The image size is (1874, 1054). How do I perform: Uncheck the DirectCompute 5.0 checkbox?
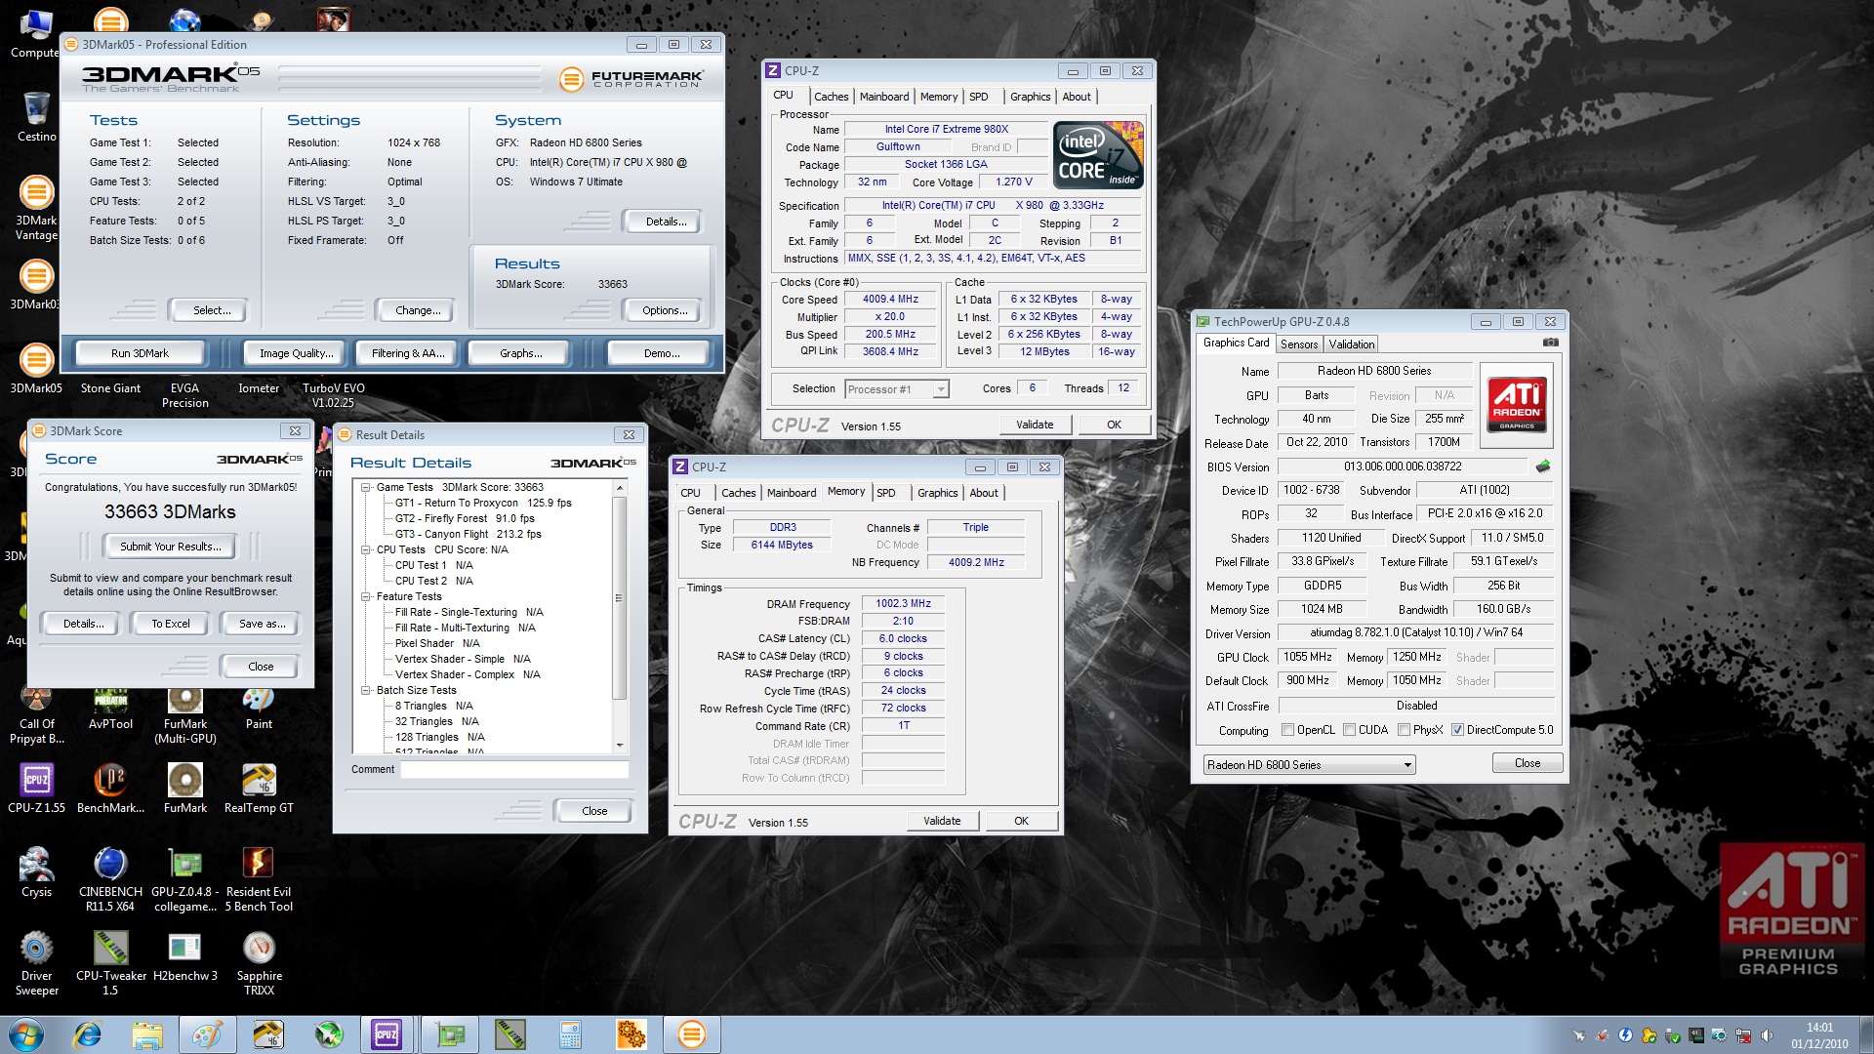[x=1457, y=730]
